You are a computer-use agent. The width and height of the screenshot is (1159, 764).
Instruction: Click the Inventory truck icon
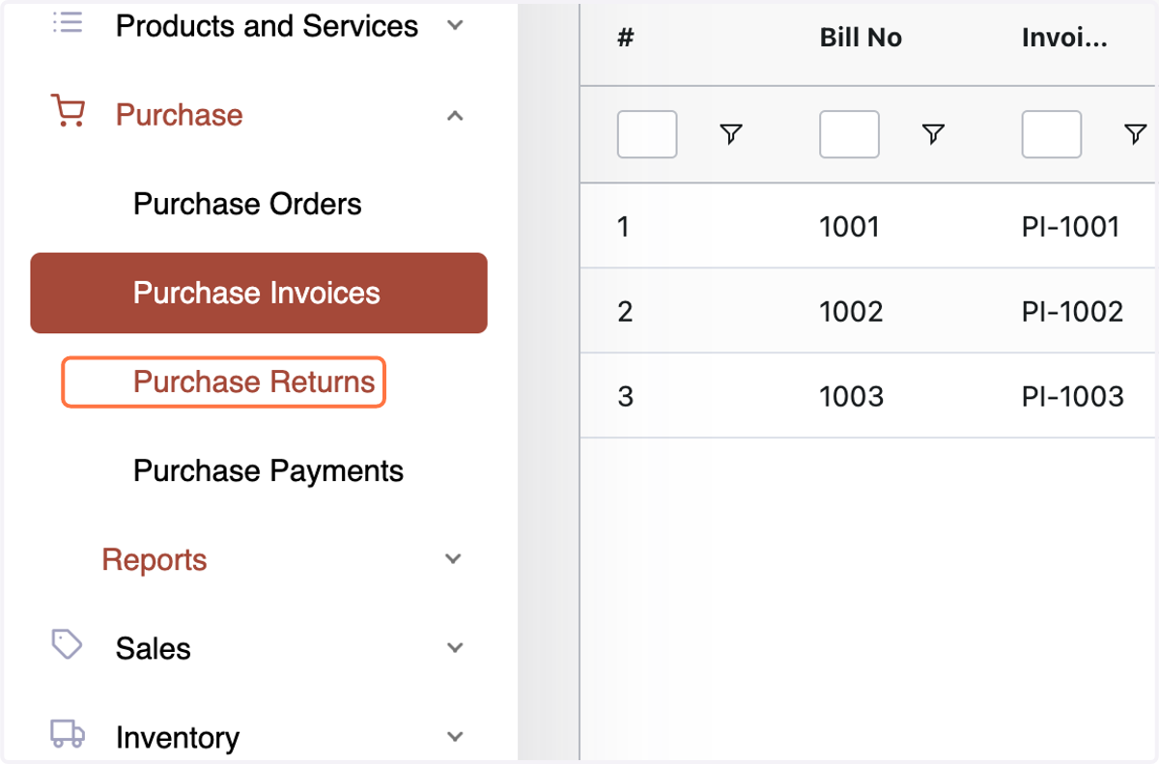point(67,734)
